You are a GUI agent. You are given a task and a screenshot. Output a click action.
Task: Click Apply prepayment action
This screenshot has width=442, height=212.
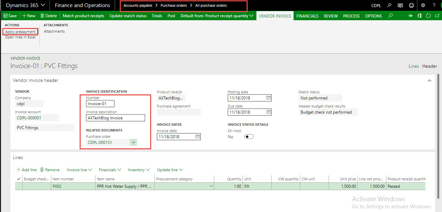20,32
